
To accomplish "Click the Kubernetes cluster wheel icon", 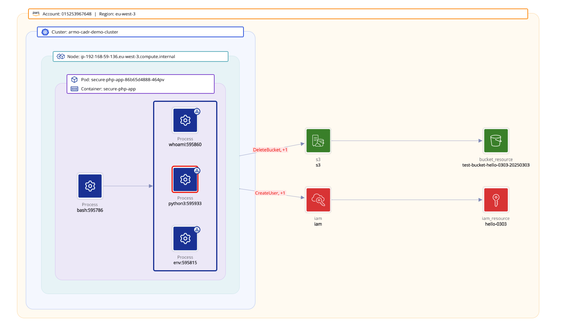I will tap(45, 32).
